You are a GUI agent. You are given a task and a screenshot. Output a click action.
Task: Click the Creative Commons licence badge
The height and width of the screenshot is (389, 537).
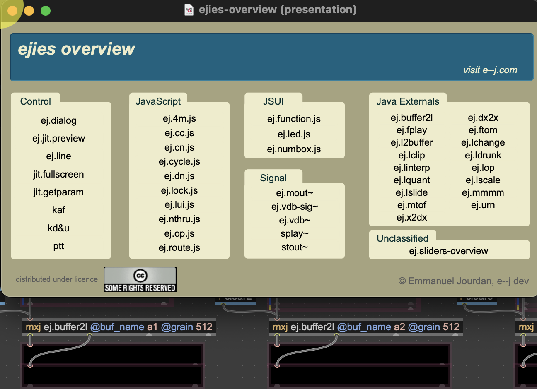(x=140, y=279)
